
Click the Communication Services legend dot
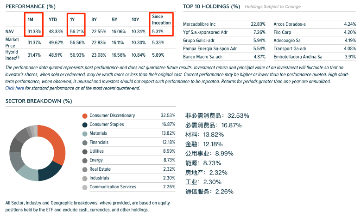(x=85, y=187)
